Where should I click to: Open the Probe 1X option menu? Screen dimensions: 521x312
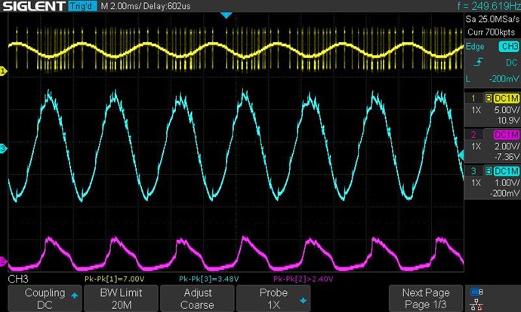coord(273,298)
